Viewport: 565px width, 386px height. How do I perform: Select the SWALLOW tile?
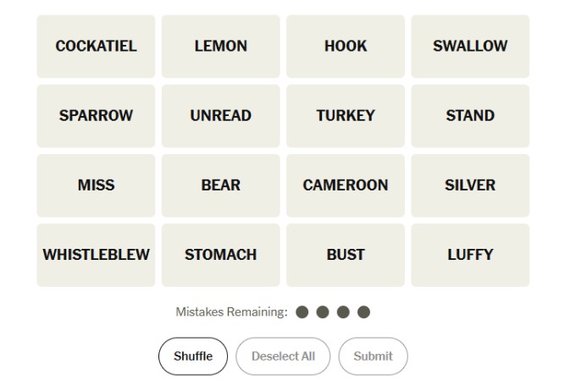tap(470, 47)
